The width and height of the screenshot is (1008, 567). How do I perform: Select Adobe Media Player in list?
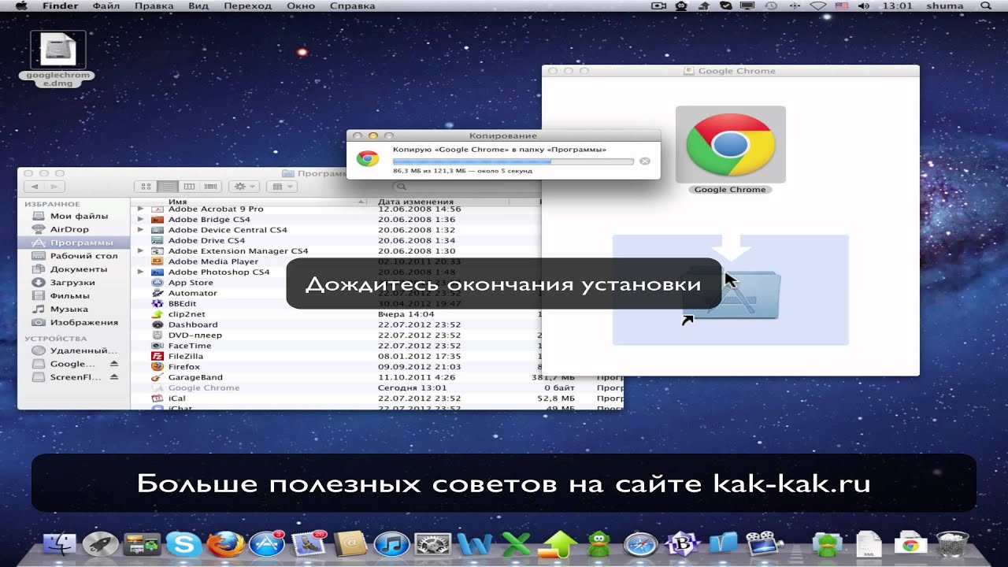click(213, 261)
